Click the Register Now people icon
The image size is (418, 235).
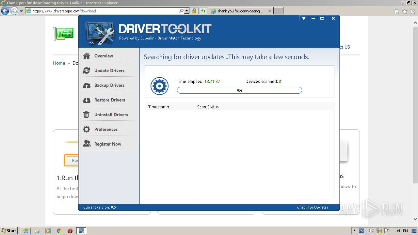[87, 144]
